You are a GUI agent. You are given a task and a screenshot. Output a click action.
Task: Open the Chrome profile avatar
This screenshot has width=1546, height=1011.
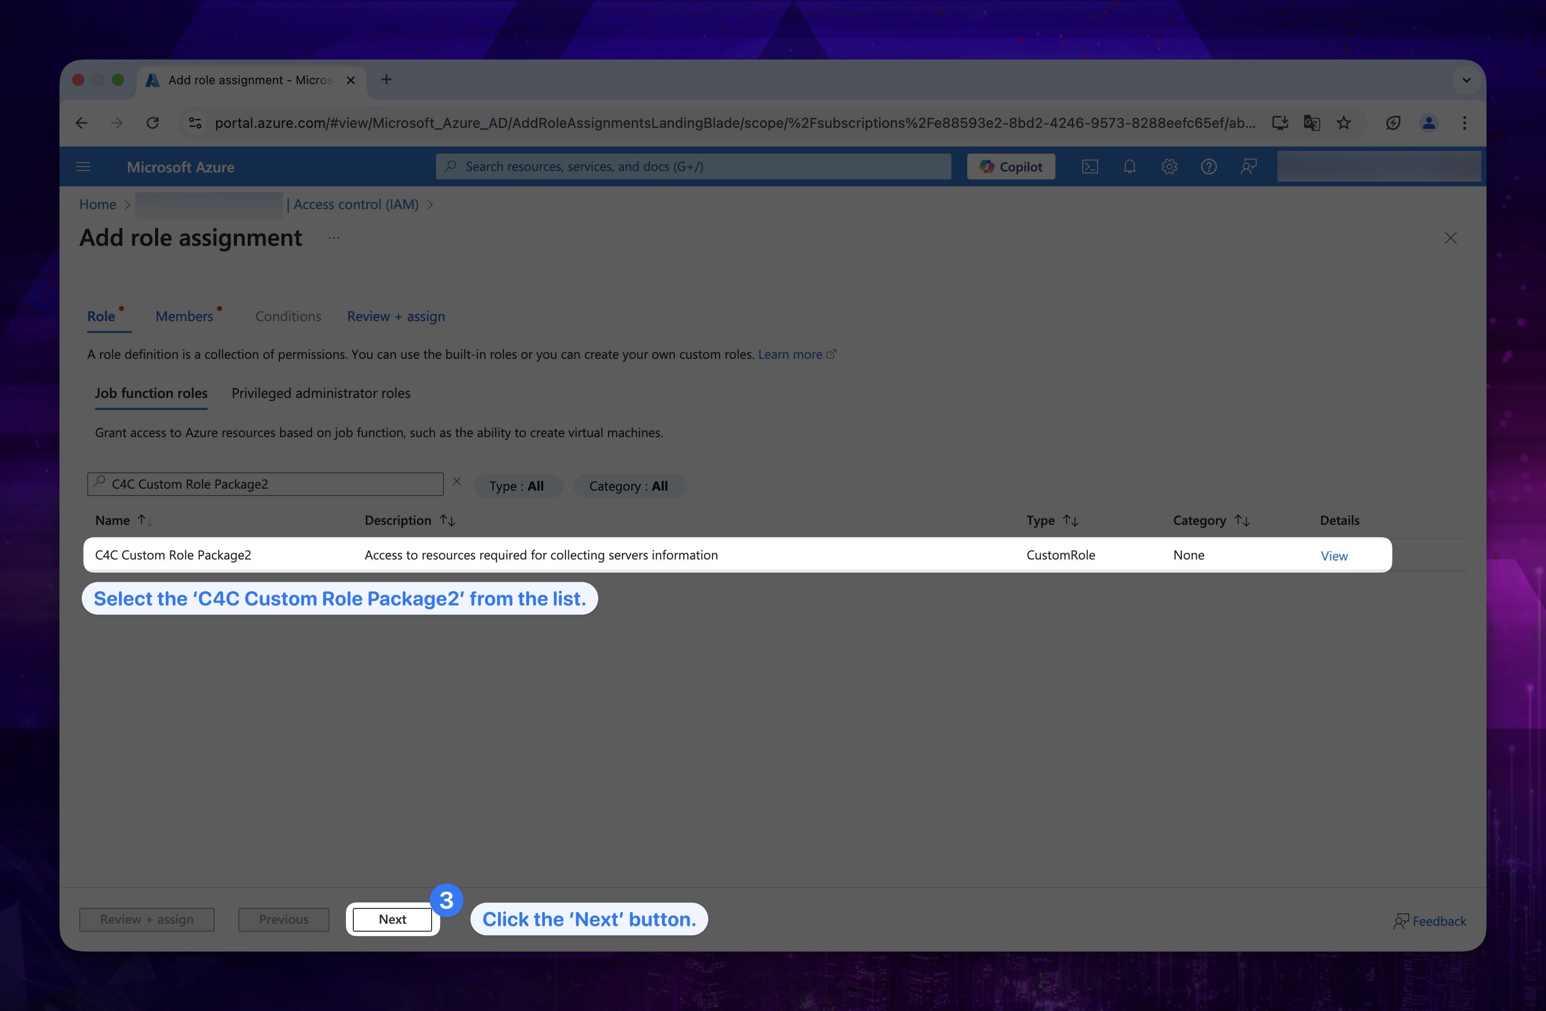1429,123
